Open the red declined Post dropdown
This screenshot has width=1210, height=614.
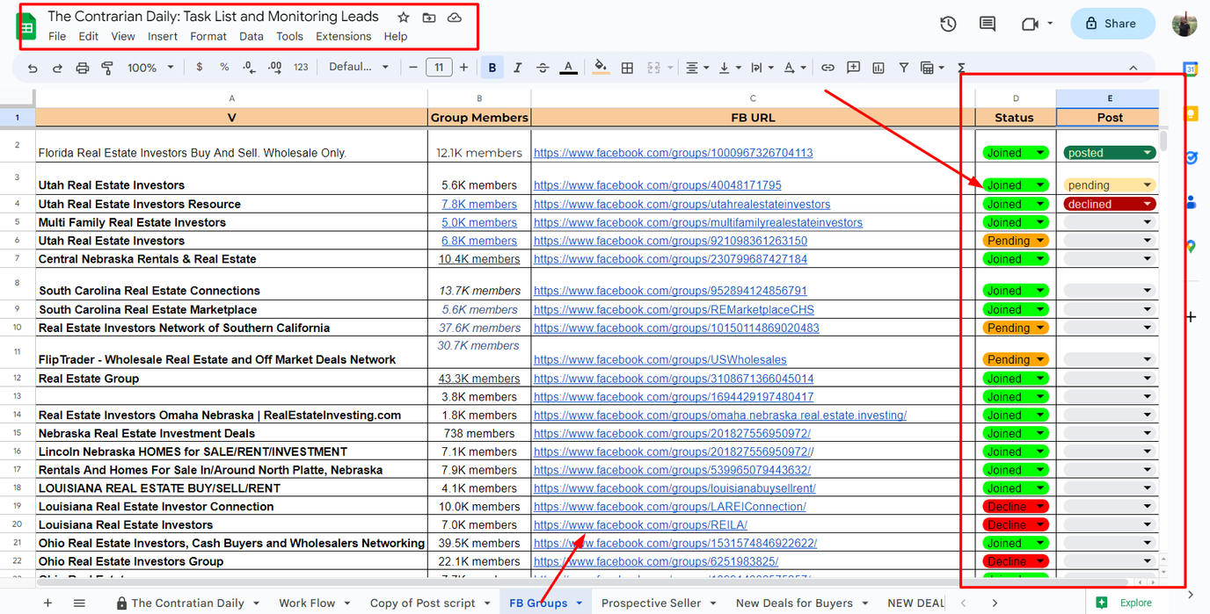[x=1110, y=204]
